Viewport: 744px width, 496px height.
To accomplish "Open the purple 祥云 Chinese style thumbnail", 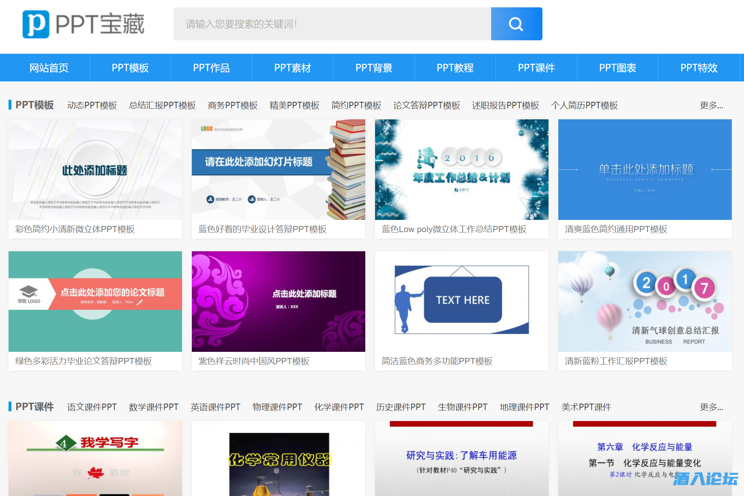I will 278,301.
